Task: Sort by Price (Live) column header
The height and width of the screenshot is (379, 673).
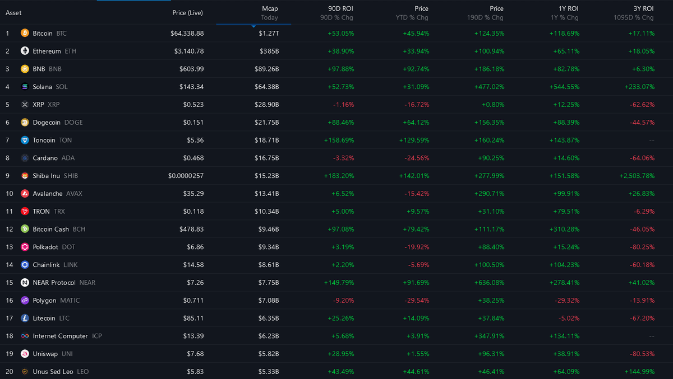Action: [x=187, y=13]
